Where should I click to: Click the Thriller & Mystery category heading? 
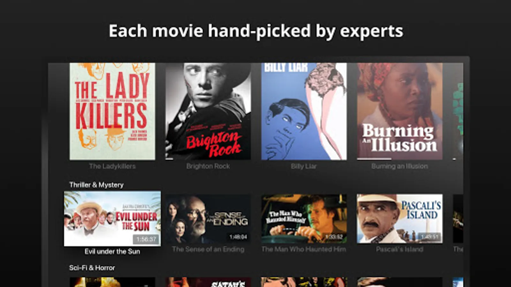[96, 185]
